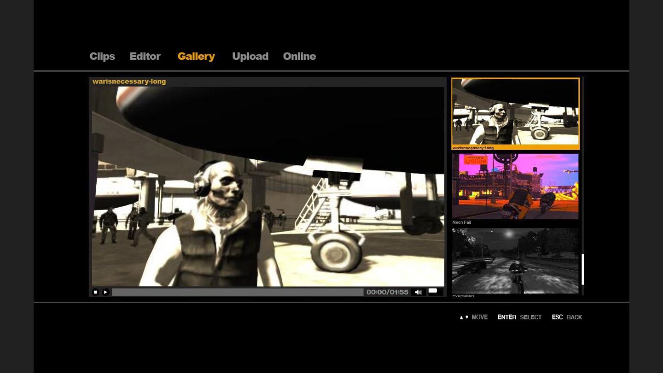Click the main video preview area
Image resolution: width=663 pixels, height=373 pixels.
click(x=268, y=186)
